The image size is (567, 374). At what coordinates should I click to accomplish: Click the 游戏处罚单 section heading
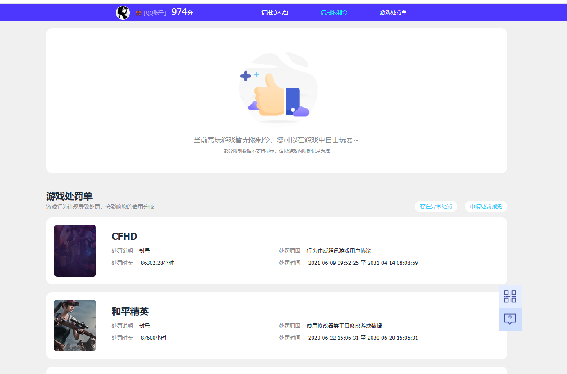point(69,196)
